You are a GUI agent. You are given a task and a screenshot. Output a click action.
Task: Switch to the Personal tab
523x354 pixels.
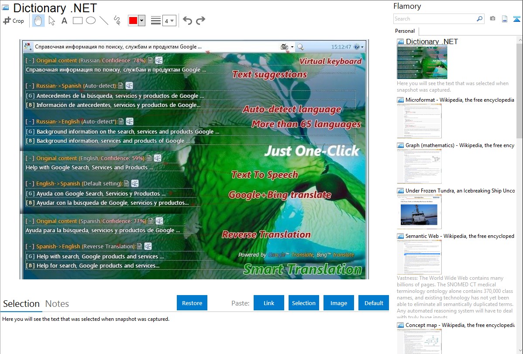coord(405,31)
